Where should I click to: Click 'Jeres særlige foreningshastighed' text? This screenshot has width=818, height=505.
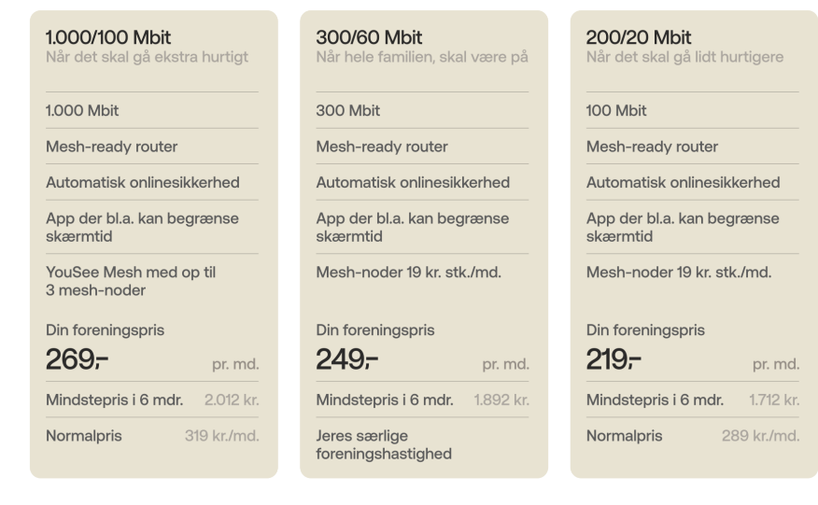tap(384, 444)
